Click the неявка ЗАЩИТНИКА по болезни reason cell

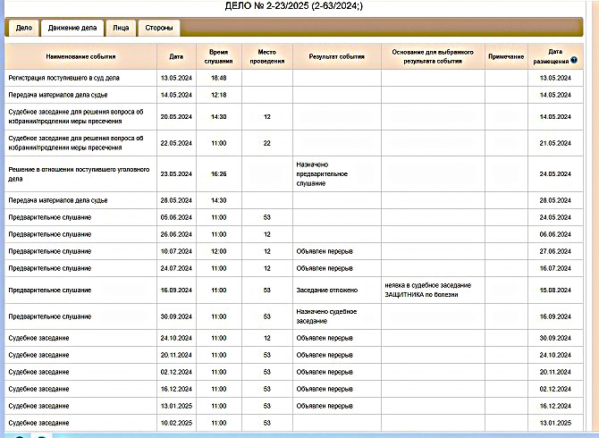[x=429, y=290]
